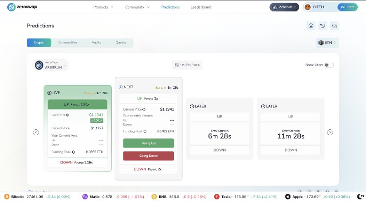Select the Crypto tab

point(39,43)
